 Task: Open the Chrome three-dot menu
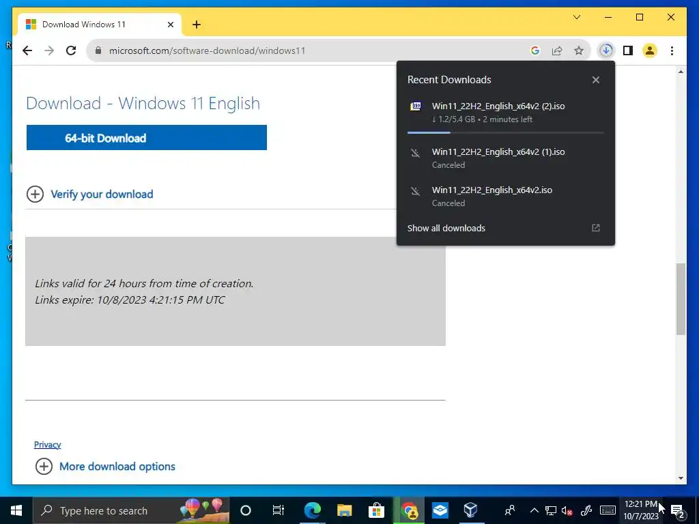pos(672,50)
